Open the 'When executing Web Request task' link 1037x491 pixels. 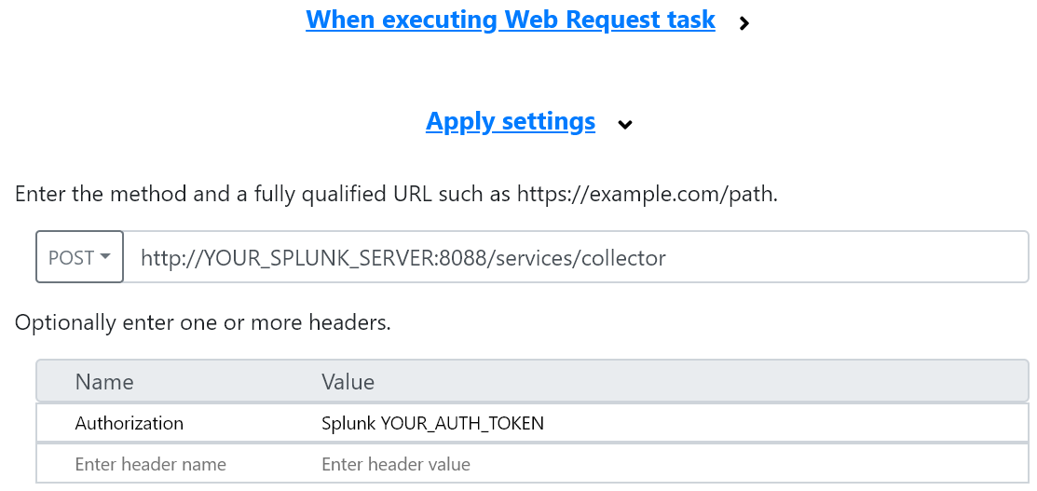(x=510, y=20)
